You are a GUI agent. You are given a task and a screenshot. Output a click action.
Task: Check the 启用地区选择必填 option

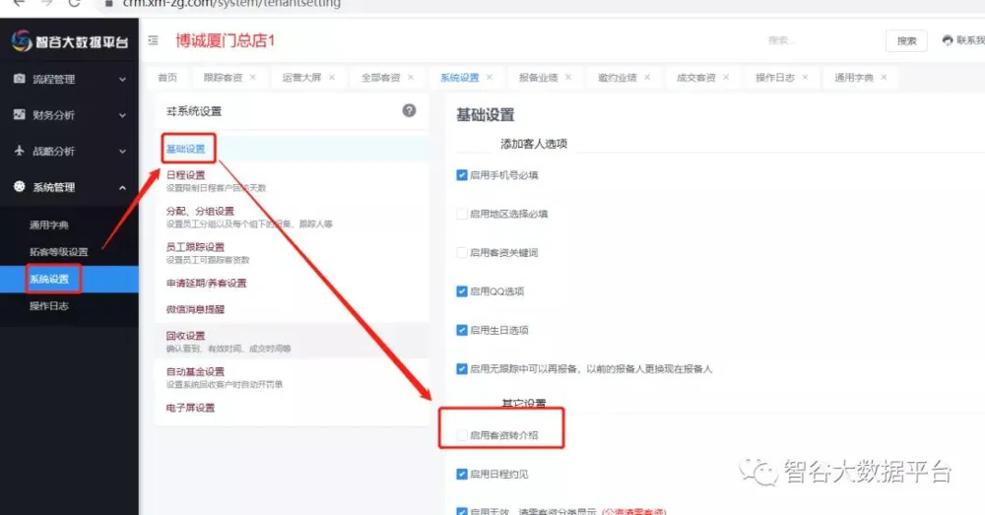462,214
